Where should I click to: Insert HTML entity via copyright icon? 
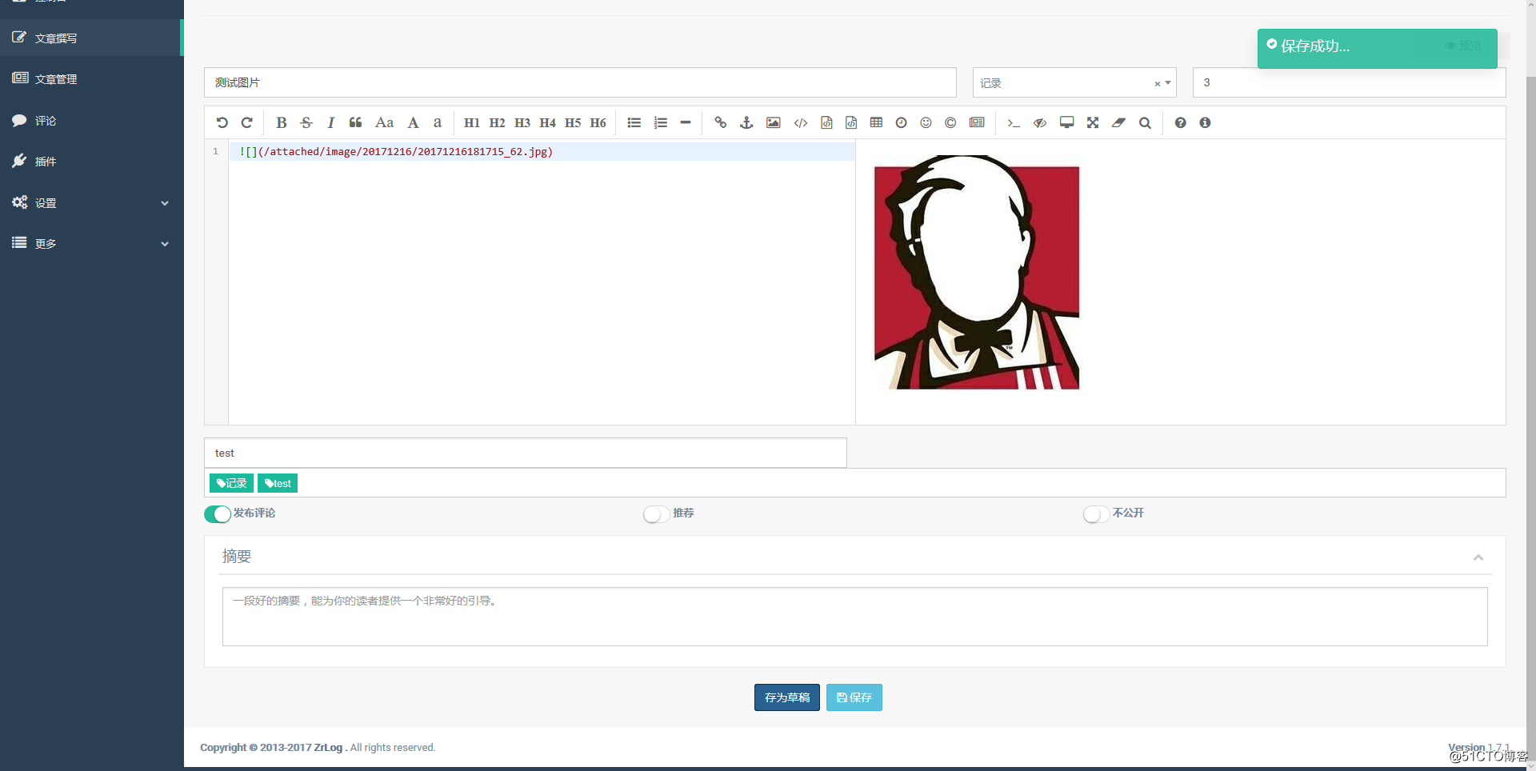950,122
